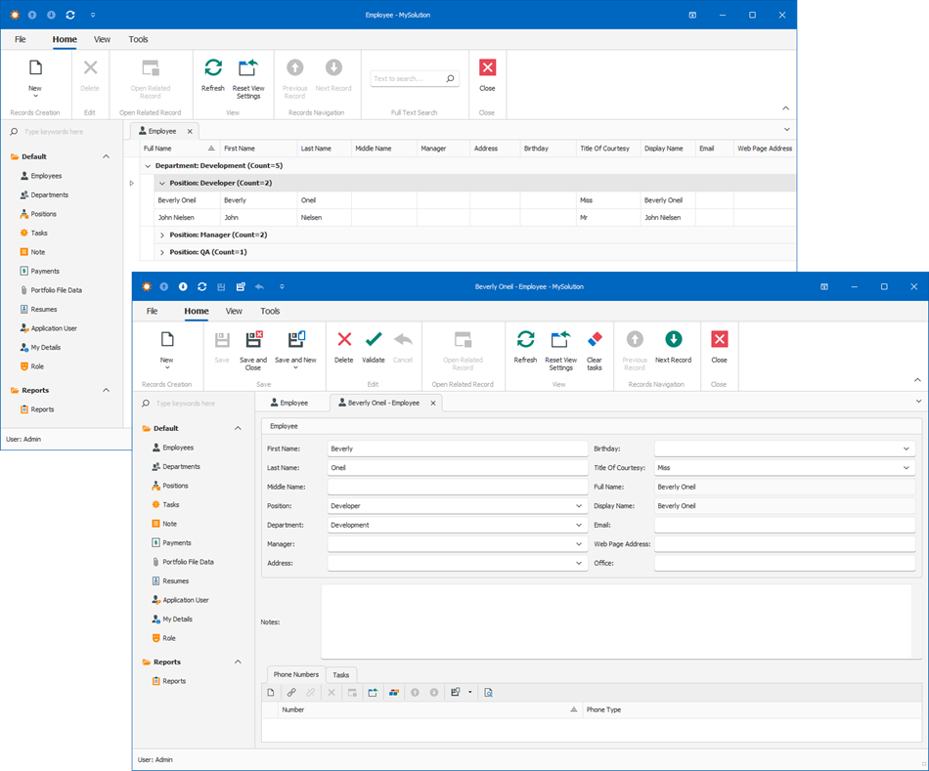Open Tasks in the detail window navigation
The image size is (929, 771).
170,504
